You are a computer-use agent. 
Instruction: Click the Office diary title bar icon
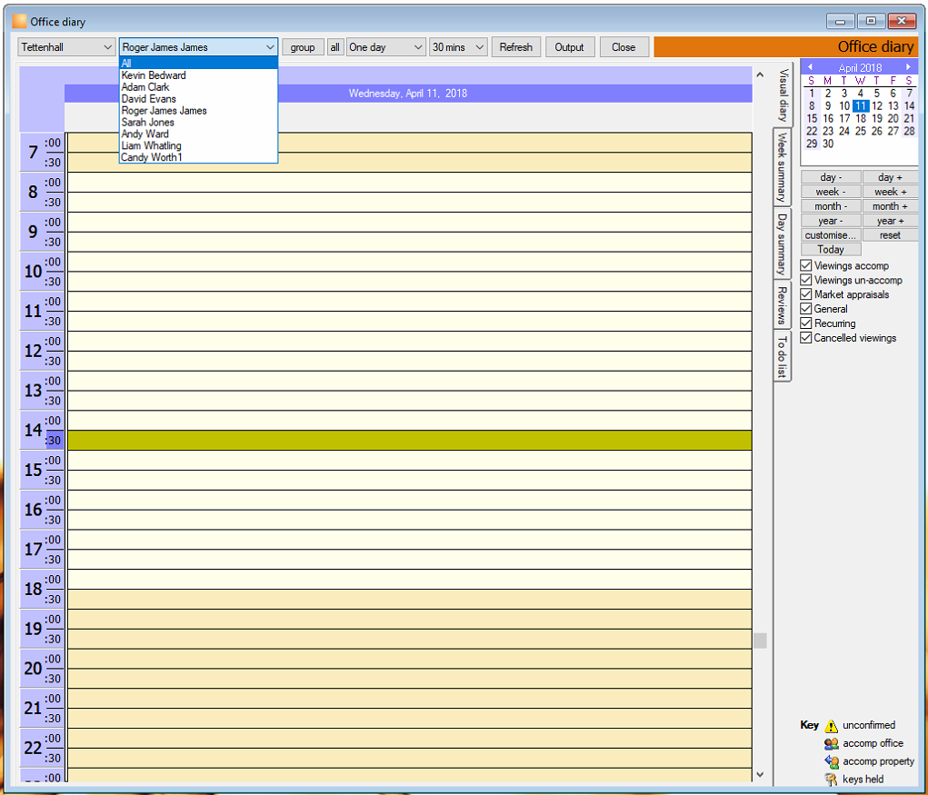(19, 21)
